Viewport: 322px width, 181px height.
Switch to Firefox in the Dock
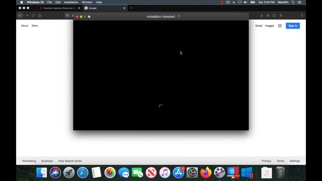[x=206, y=172]
